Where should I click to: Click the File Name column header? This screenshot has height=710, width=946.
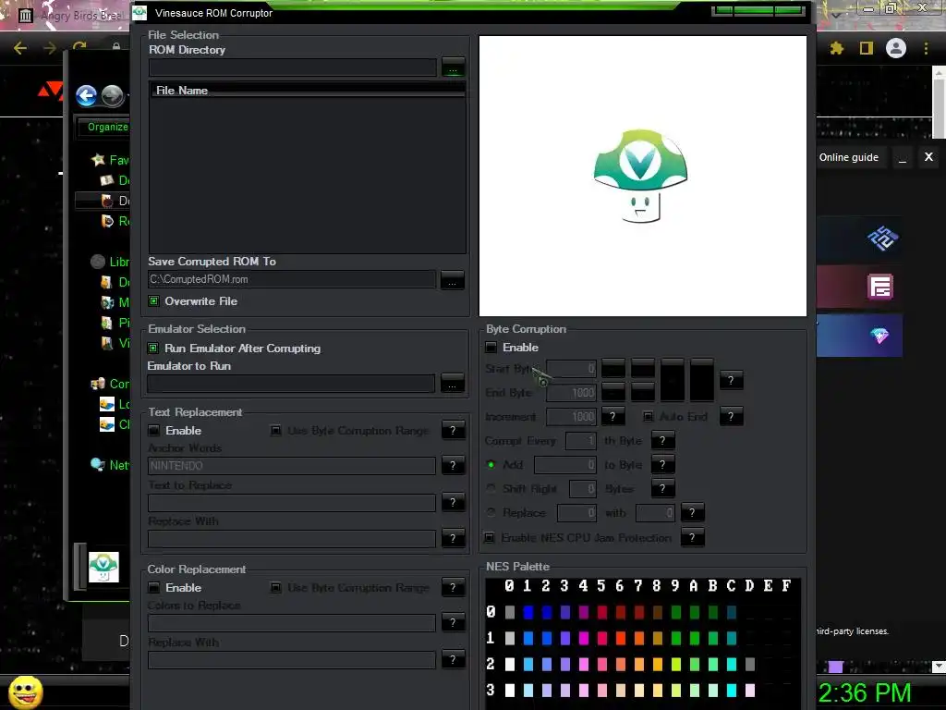307,90
